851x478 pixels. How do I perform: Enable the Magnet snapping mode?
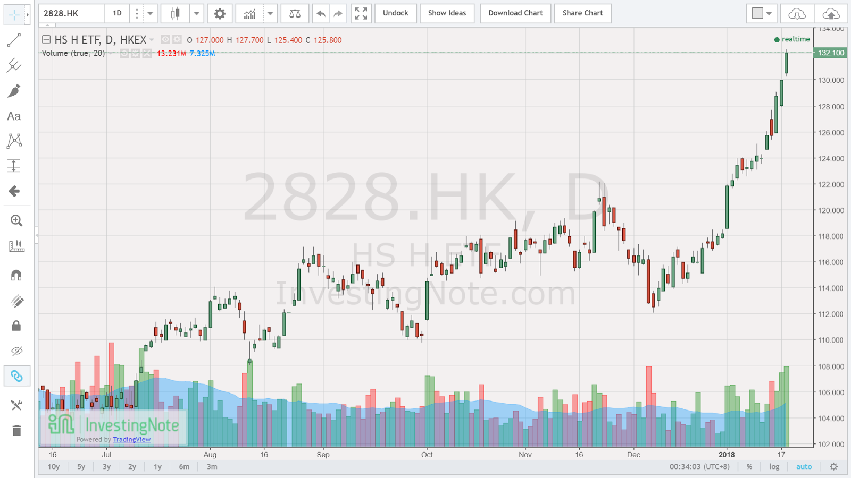click(15, 274)
